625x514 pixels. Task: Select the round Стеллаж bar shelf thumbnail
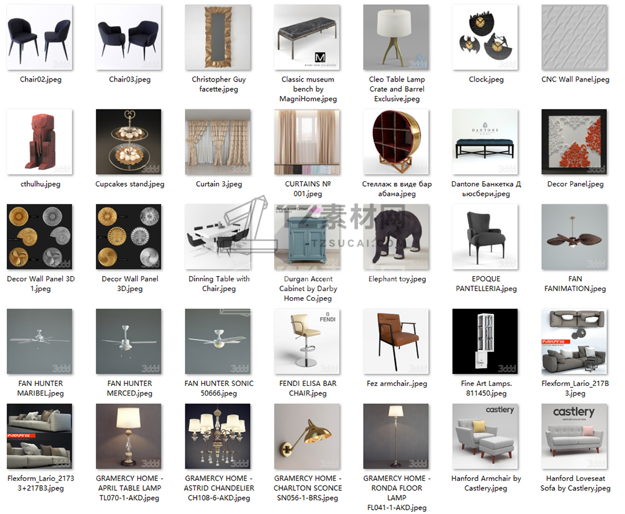(x=396, y=141)
